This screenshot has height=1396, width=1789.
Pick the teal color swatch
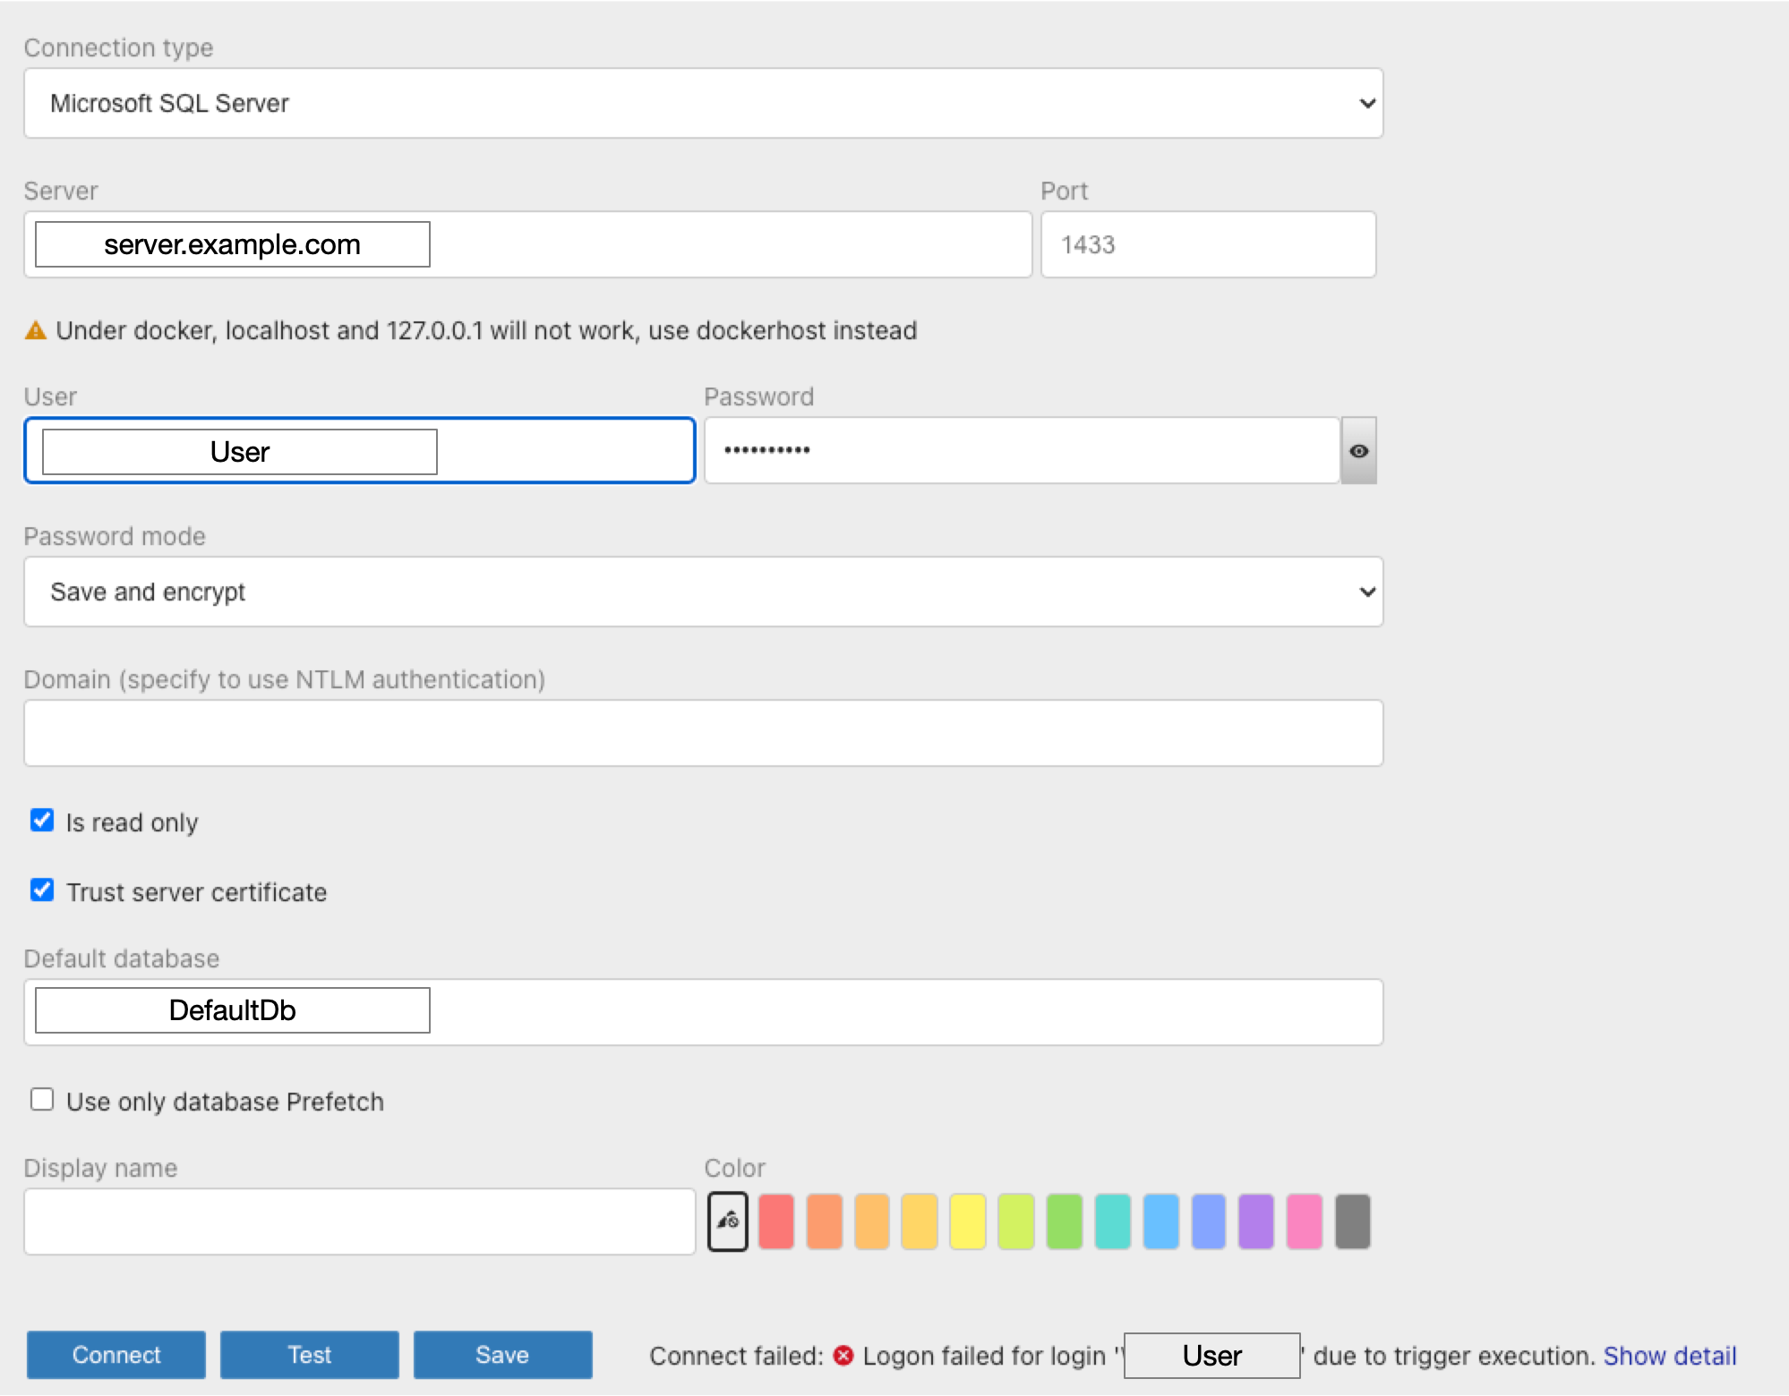1113,1221
